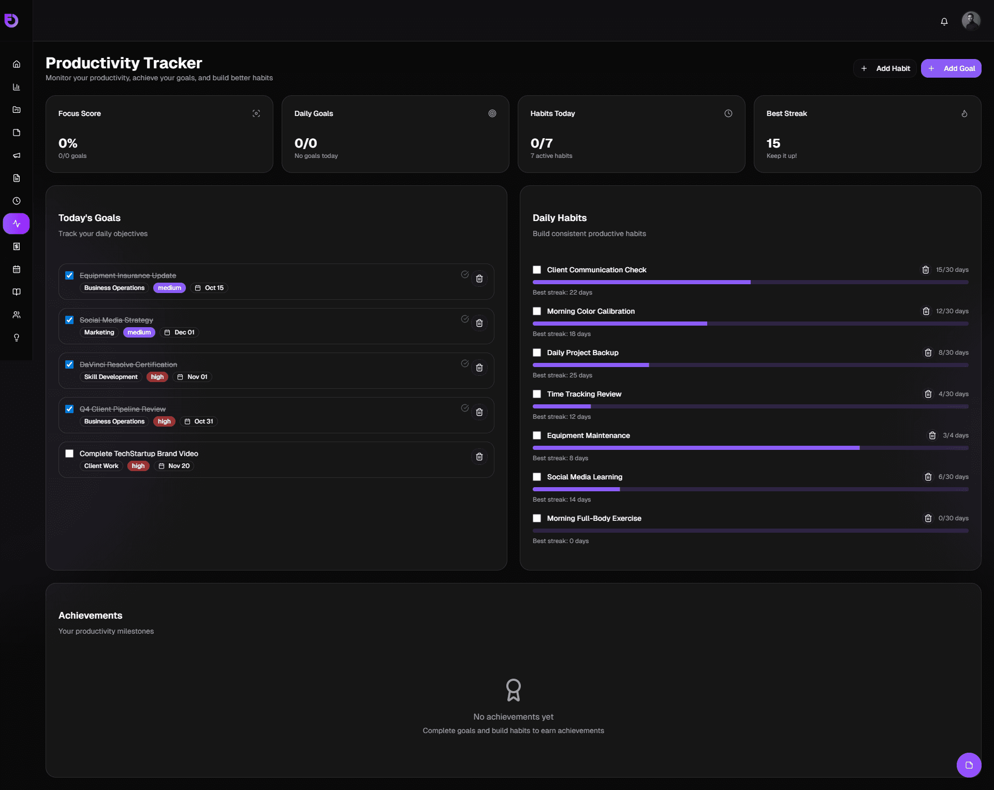The height and width of the screenshot is (790, 994).
Task: Click the purple floating note button
Action: point(969,765)
